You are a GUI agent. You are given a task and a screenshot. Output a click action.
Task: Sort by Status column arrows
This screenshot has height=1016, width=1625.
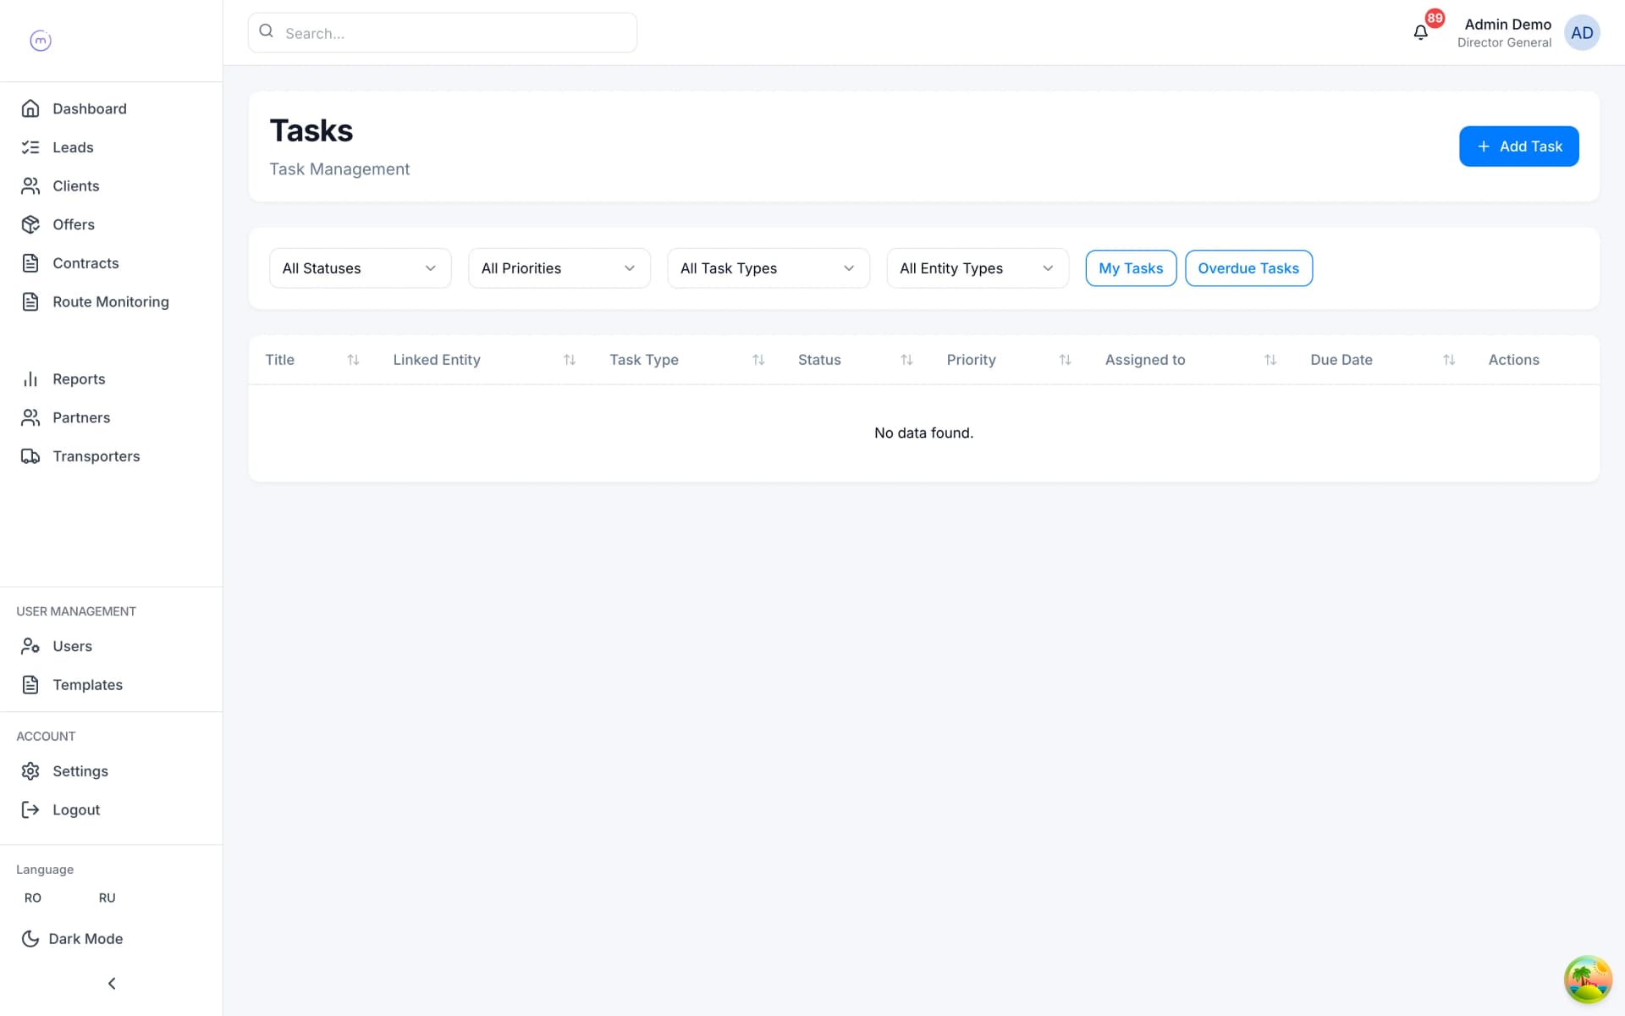coord(906,360)
